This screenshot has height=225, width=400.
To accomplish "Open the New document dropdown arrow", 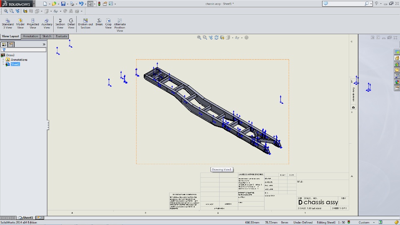I will pos(49,4).
